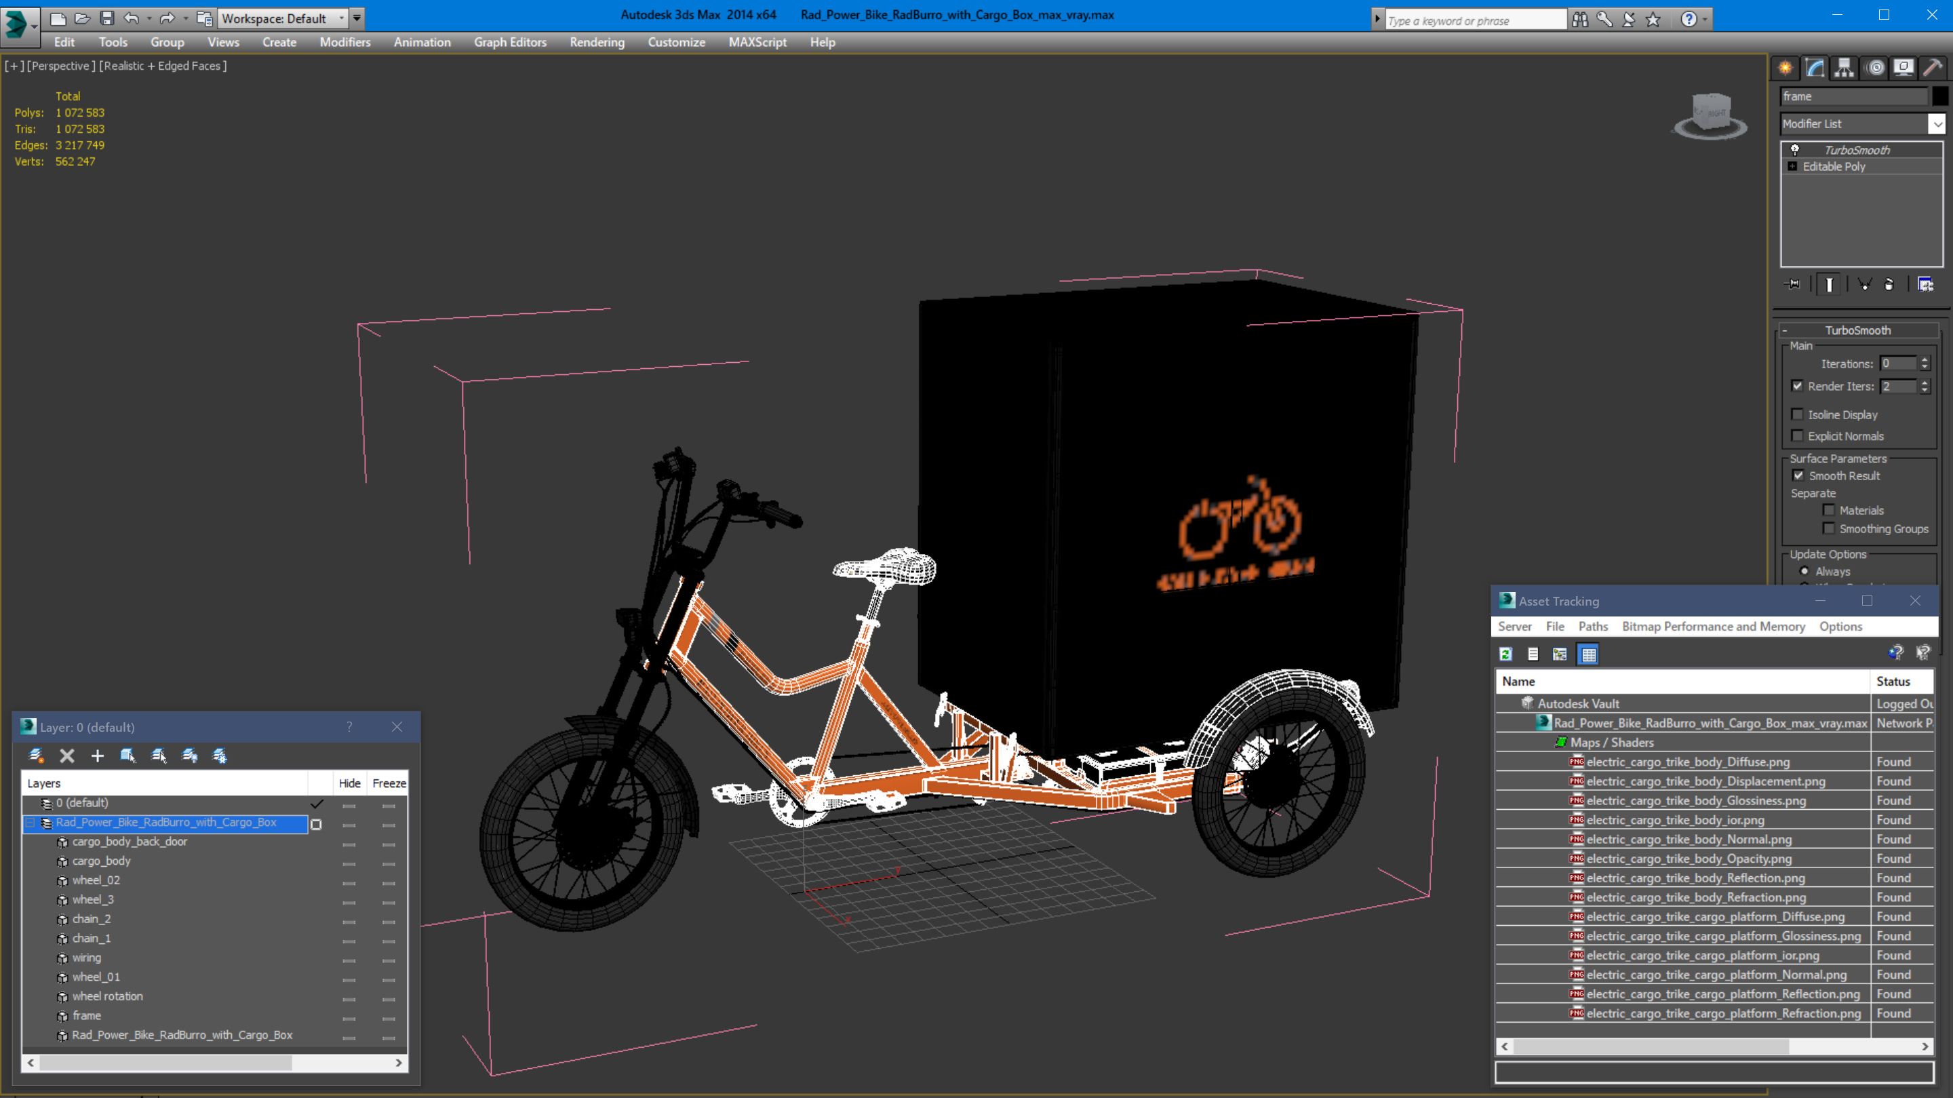Image resolution: width=1953 pixels, height=1098 pixels.
Task: Open the Hierarchy command panel tab
Action: (1844, 68)
